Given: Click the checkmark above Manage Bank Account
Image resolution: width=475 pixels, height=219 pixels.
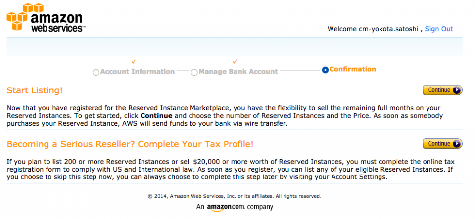Looking at the screenshot, I should pyautogui.click(x=235, y=62).
